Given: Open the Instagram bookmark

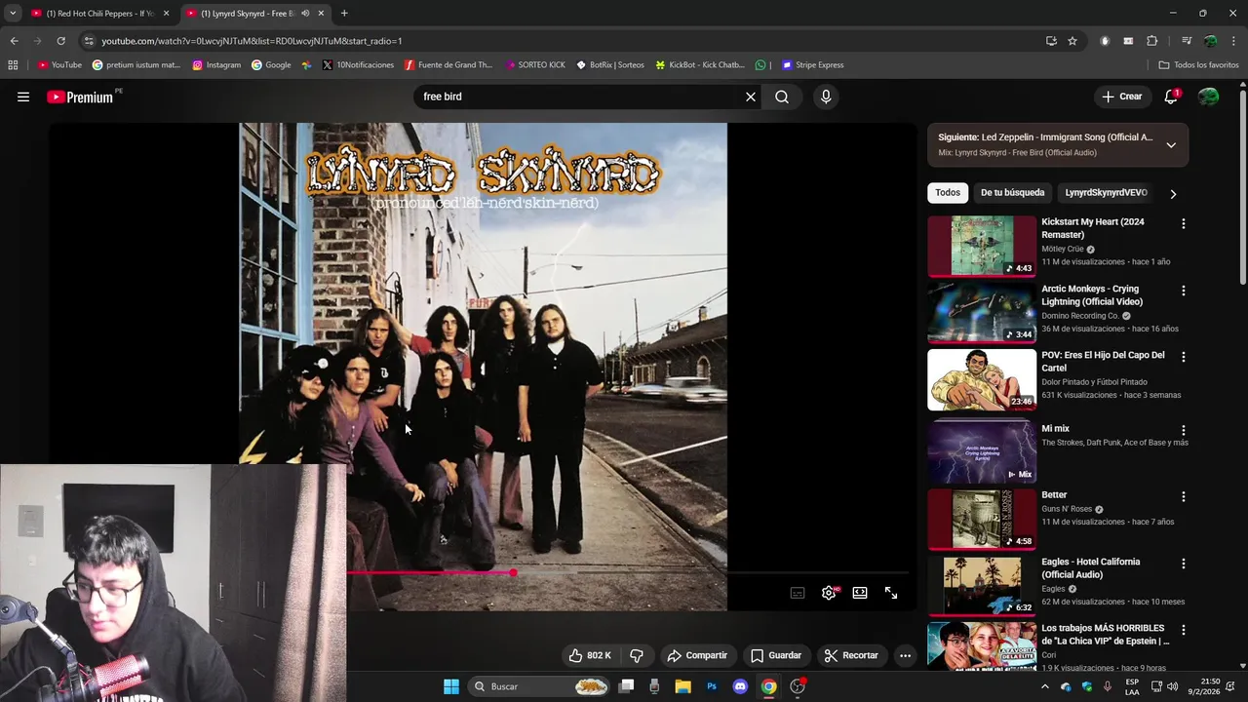Looking at the screenshot, I should 216,65.
